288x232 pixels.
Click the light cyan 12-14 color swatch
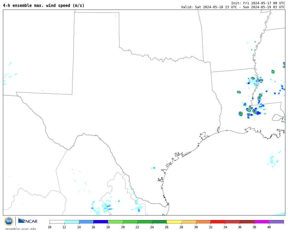pyautogui.click(x=72, y=222)
